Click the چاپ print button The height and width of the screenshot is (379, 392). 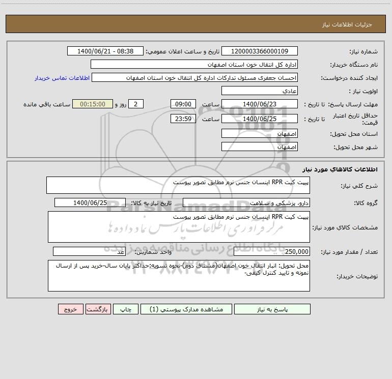click(126, 309)
